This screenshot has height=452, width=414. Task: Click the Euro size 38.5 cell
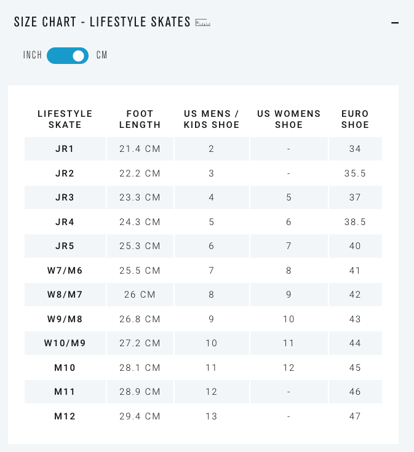(355, 222)
